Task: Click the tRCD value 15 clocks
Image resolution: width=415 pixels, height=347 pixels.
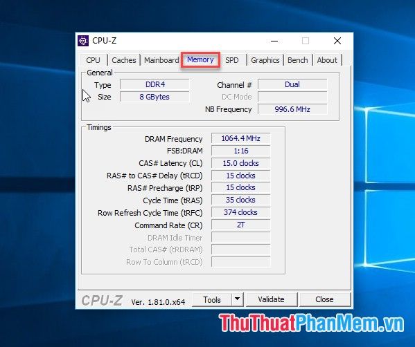Action: tap(241, 176)
